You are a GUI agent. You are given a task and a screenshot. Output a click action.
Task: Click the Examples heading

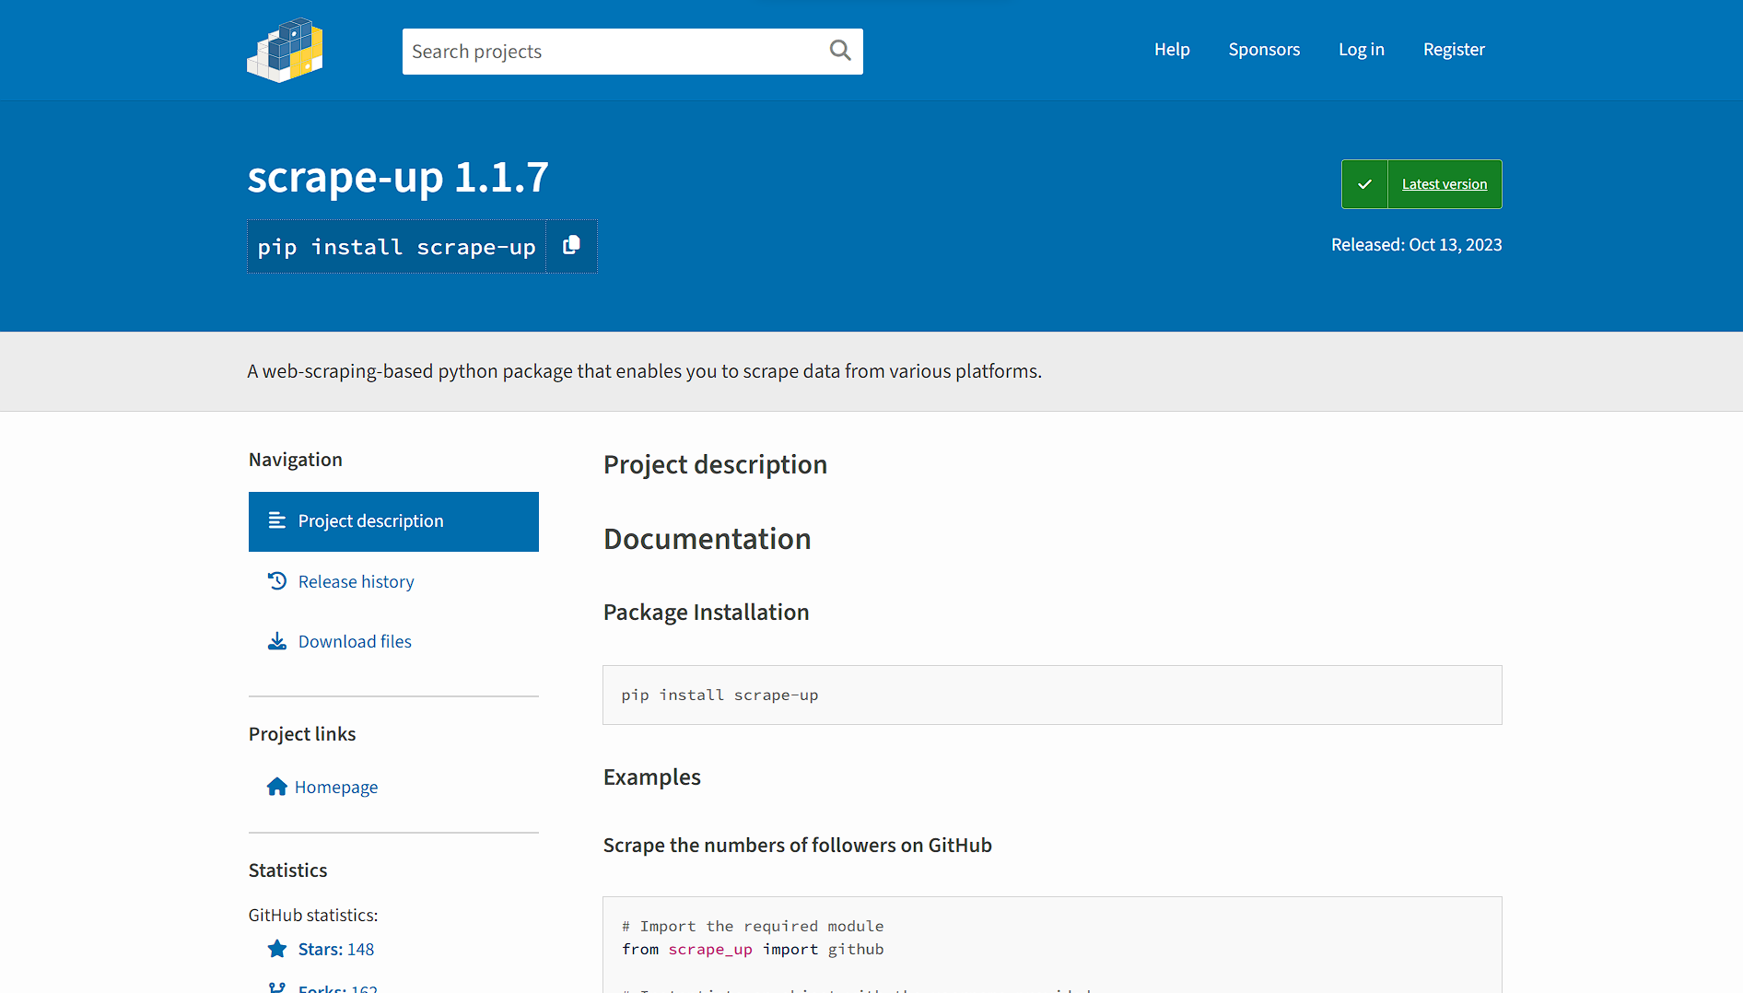pos(651,777)
